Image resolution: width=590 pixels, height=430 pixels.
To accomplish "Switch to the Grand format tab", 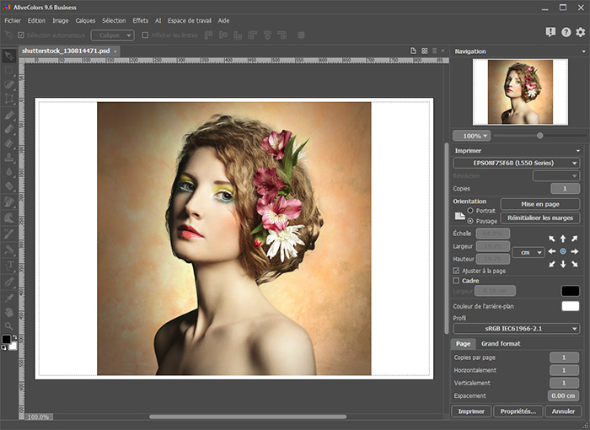I will coord(501,343).
